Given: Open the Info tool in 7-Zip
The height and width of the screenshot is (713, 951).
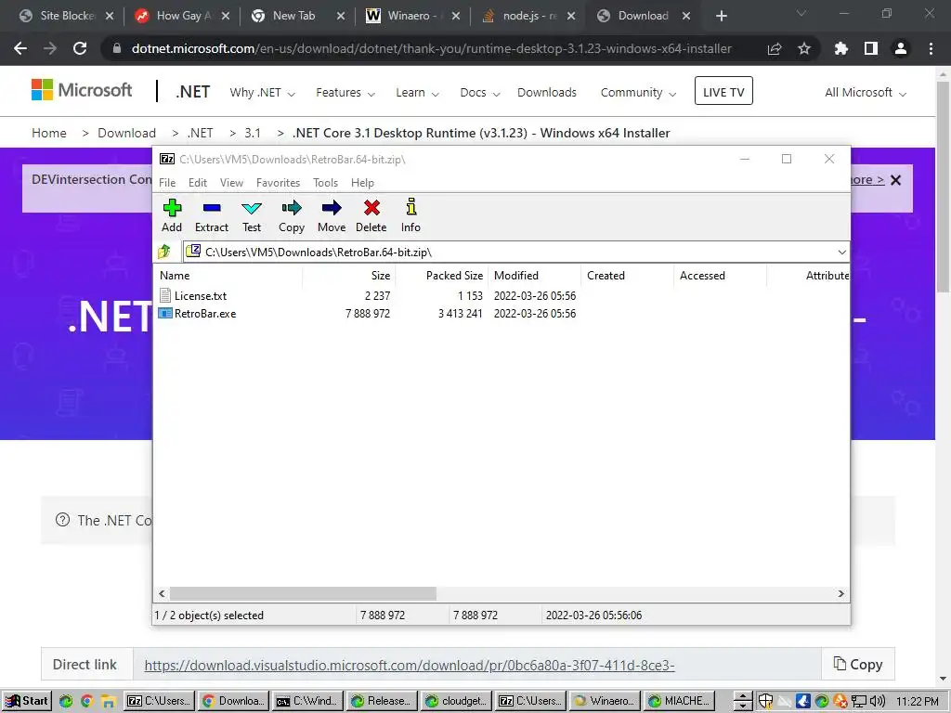Looking at the screenshot, I should coord(410,215).
